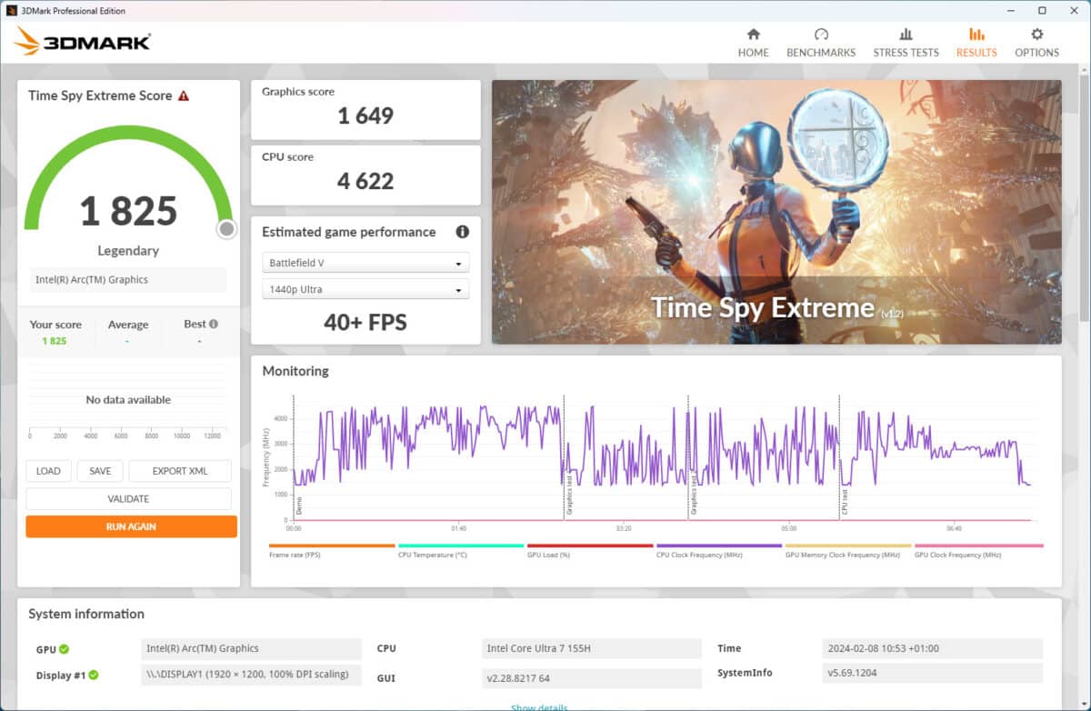This screenshot has height=711, width=1091.
Task: Toggle the GPU Load (%) legend
Action: coord(590,550)
